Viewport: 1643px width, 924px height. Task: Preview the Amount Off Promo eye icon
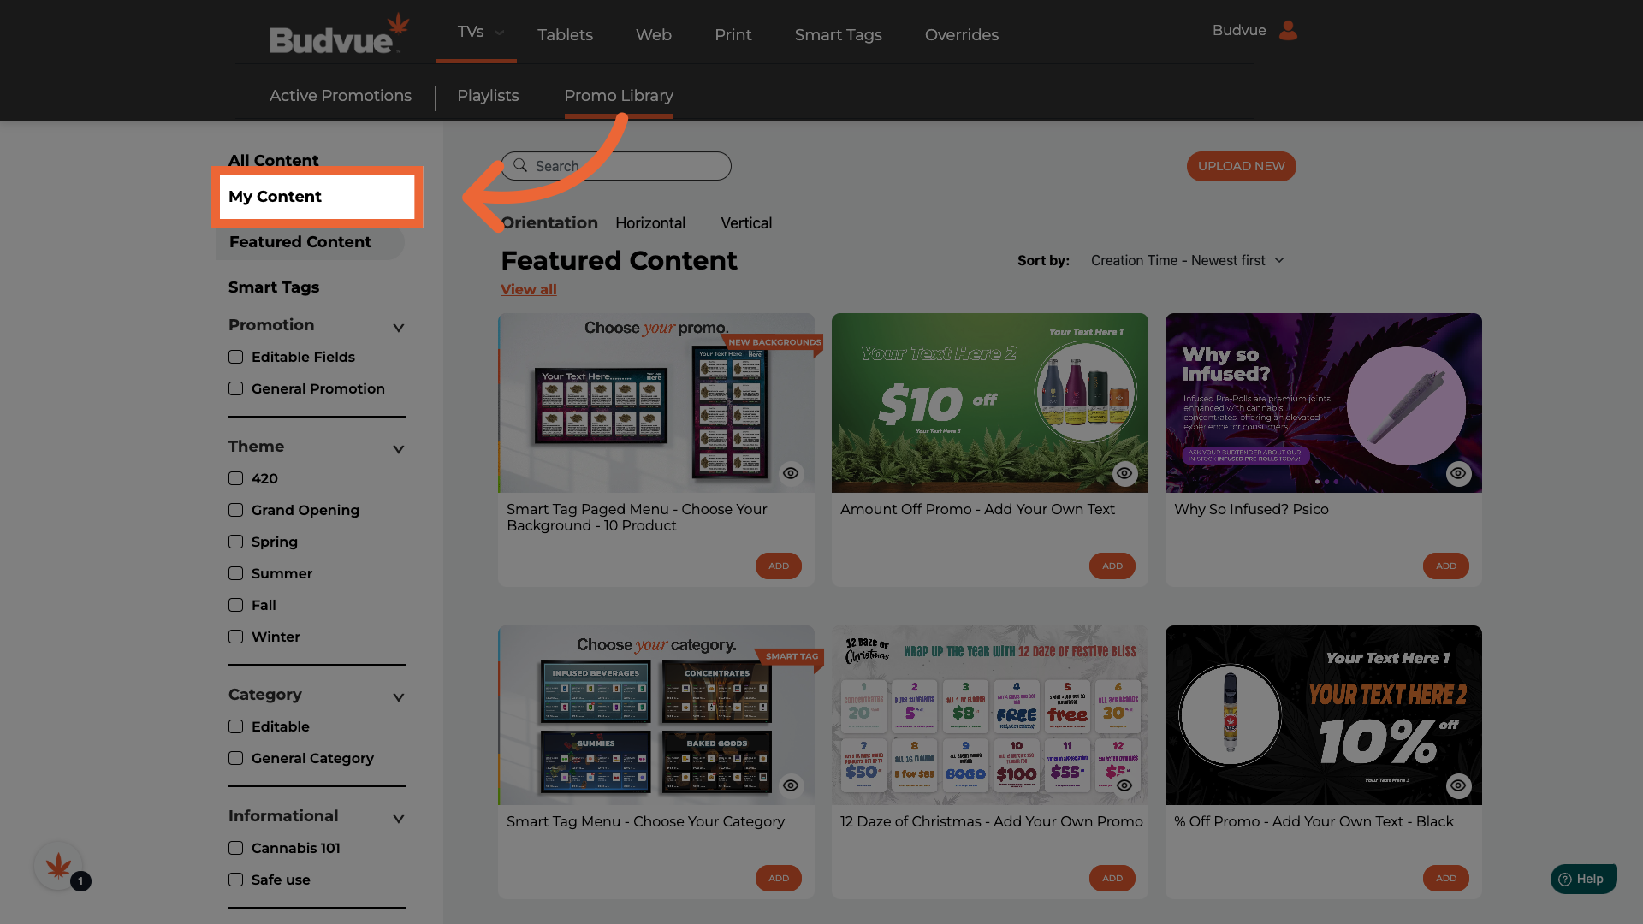1124,473
